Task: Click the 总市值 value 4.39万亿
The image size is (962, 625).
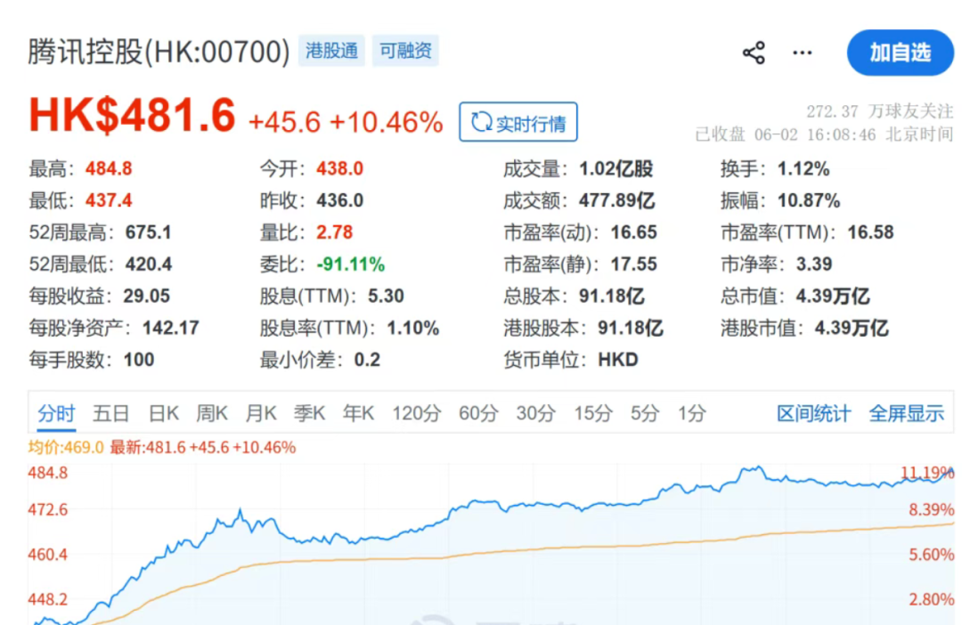Action: (833, 296)
